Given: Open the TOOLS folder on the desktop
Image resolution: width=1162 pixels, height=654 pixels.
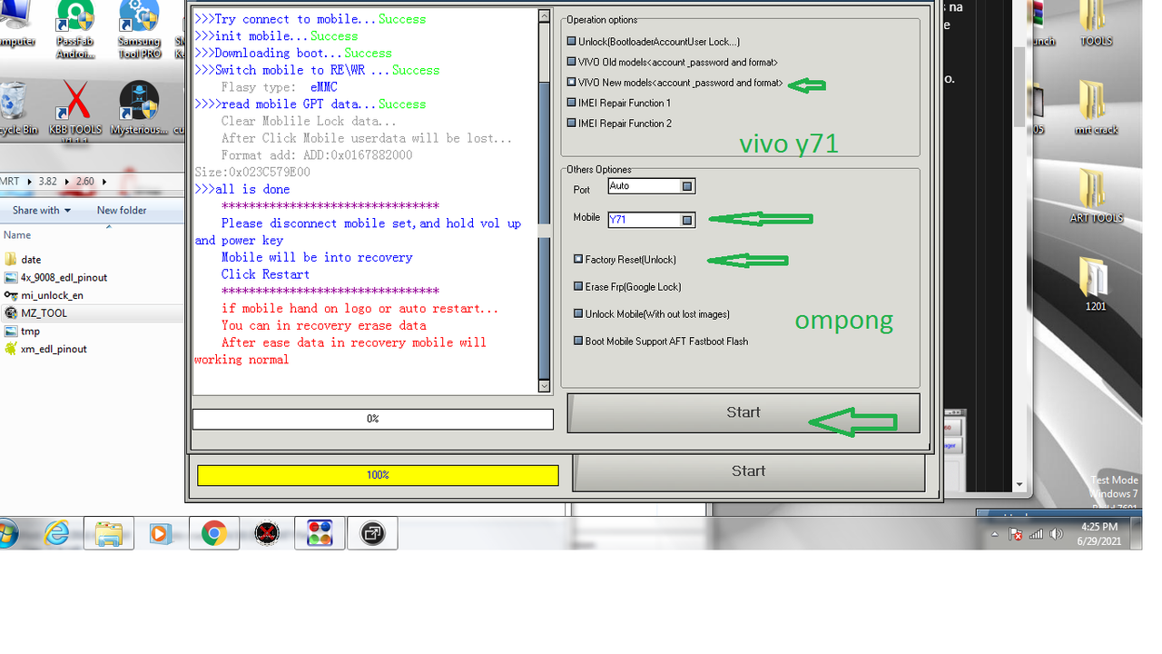Looking at the screenshot, I should point(1096,24).
